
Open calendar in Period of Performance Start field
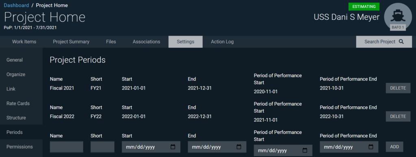pos(305,151)
